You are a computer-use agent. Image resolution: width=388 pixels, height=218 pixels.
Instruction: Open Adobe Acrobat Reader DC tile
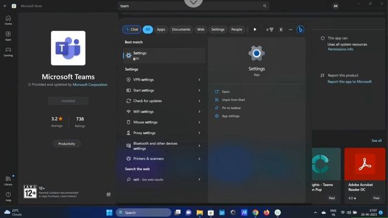(x=365, y=175)
